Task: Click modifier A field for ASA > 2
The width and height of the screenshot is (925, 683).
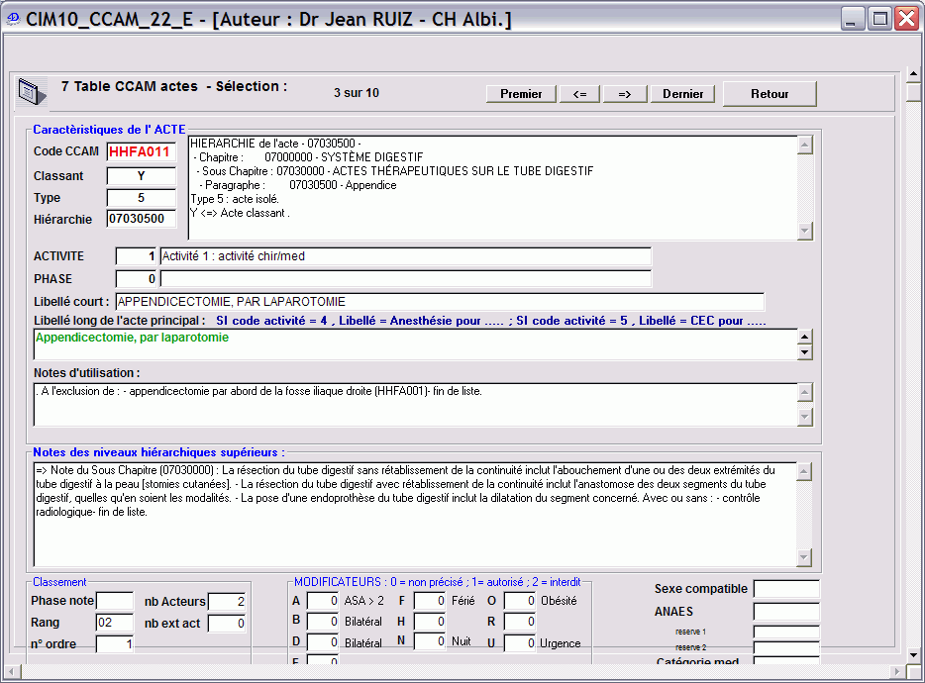Action: [323, 601]
